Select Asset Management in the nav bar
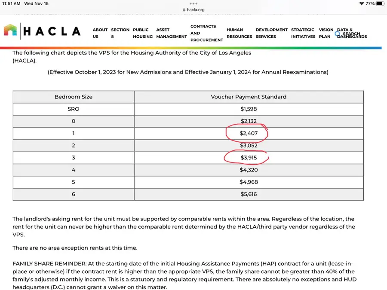This screenshot has width=387, height=290. [171, 33]
